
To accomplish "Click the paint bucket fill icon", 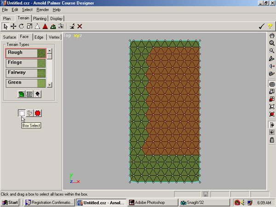I will [37, 94].
